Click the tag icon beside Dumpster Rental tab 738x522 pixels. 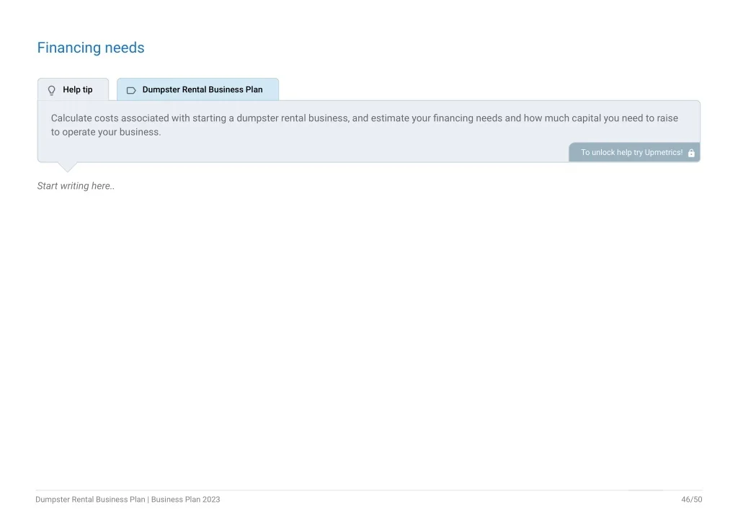[131, 90]
